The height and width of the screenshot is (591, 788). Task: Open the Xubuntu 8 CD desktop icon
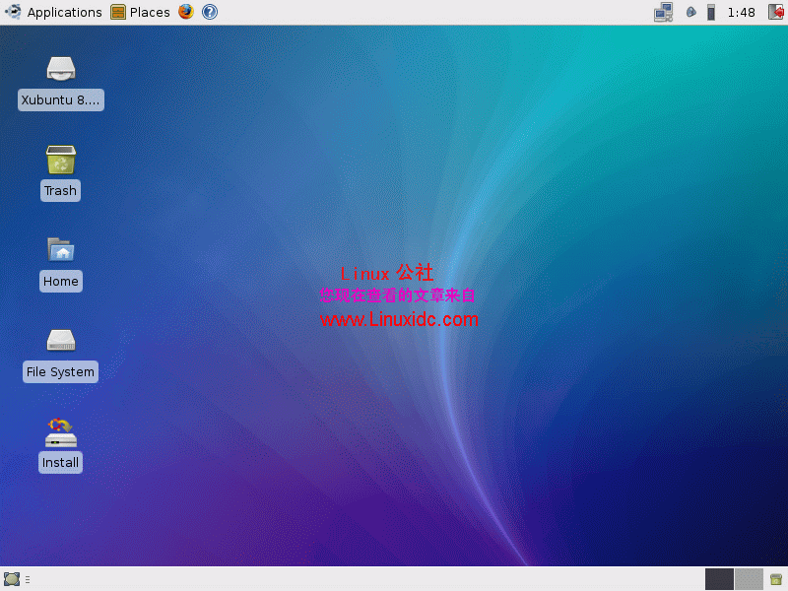coord(60,70)
